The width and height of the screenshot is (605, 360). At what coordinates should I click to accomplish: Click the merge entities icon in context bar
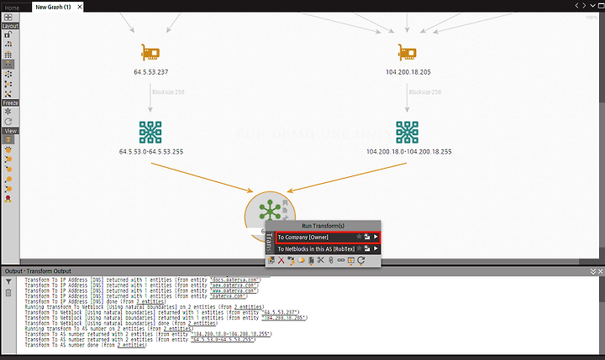(301, 260)
